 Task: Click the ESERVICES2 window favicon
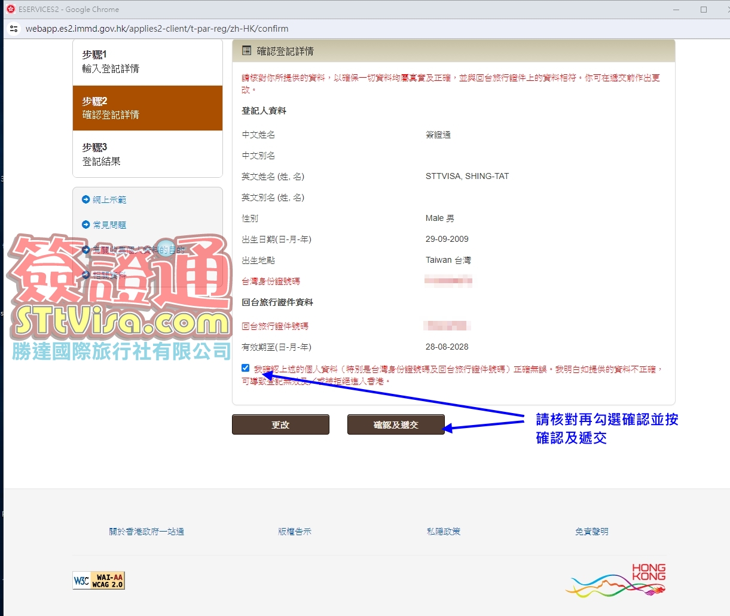[x=10, y=9]
